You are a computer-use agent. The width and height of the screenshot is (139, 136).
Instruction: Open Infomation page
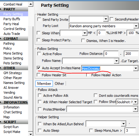click(11, 107)
